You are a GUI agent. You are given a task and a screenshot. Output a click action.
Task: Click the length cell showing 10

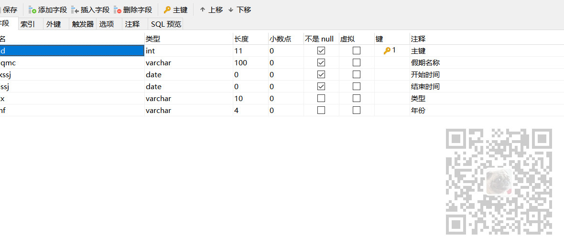point(250,98)
